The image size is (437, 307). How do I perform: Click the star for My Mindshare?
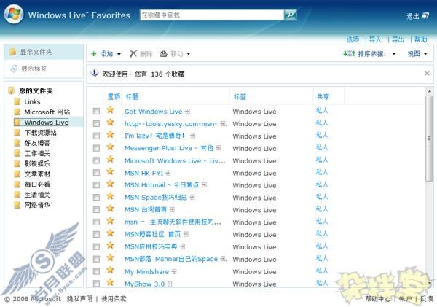point(111,270)
